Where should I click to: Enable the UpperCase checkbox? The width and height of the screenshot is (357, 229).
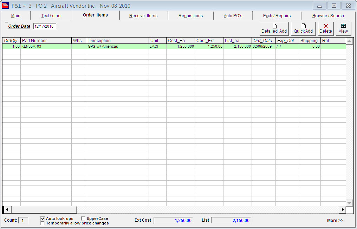tap(84, 218)
